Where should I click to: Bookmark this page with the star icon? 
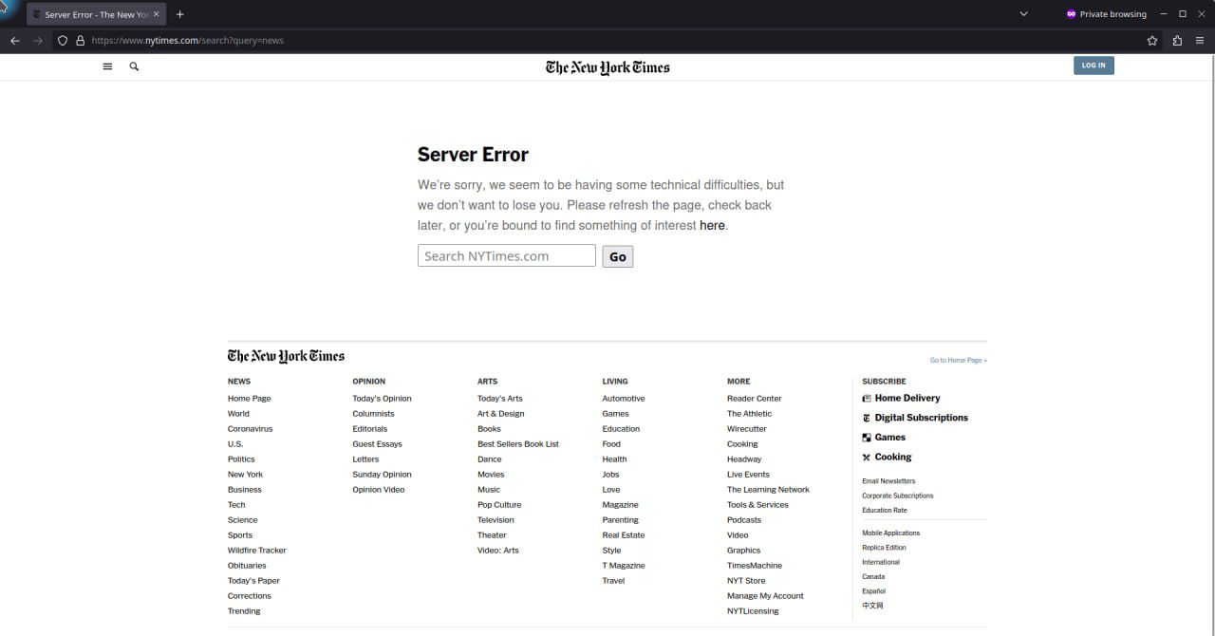[x=1152, y=41]
